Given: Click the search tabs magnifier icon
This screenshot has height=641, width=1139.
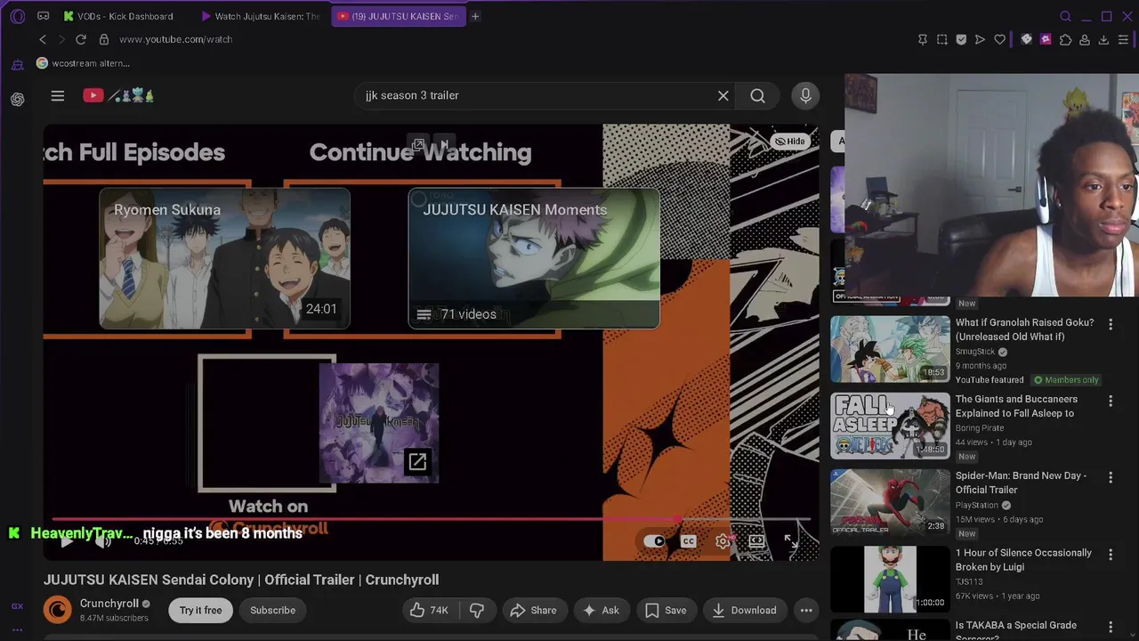Looking at the screenshot, I should [1065, 16].
